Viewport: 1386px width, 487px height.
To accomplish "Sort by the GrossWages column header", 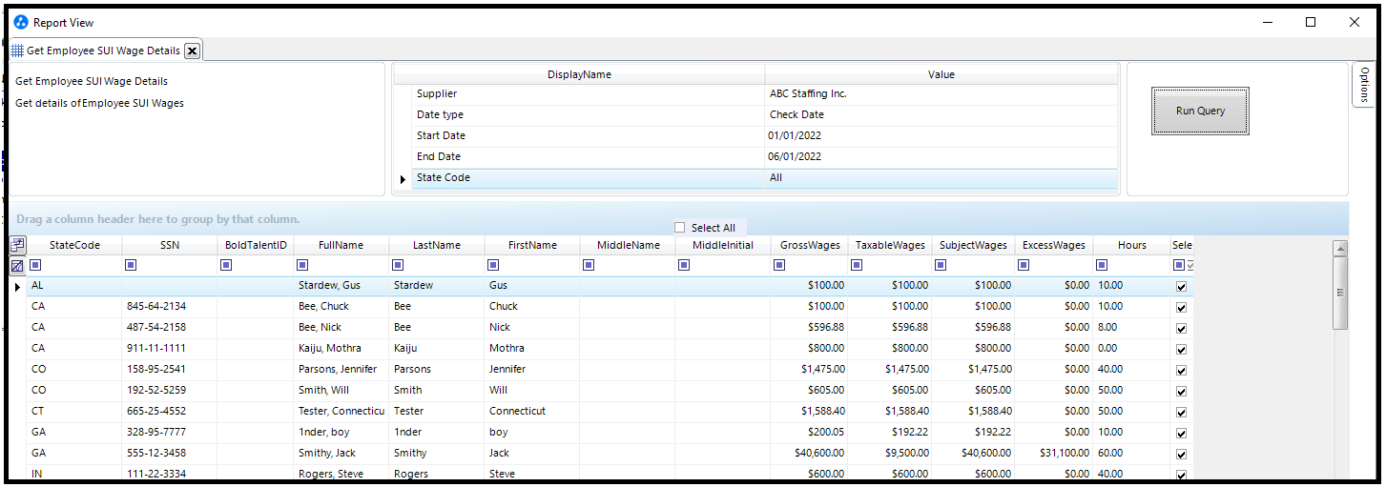I will tap(810, 245).
